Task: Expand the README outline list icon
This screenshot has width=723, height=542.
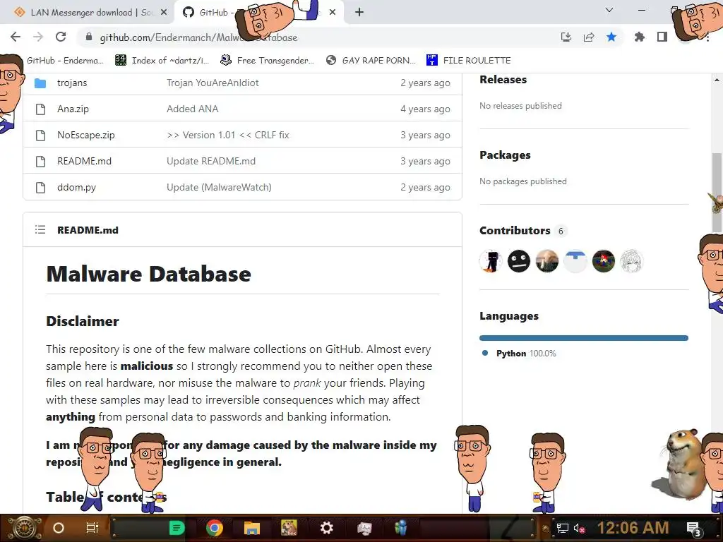Action: (x=40, y=229)
